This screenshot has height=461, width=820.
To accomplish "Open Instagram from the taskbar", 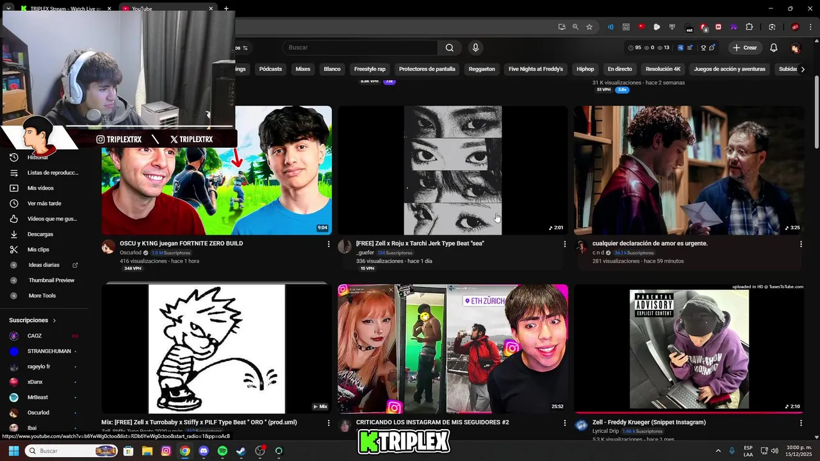I will 166,451.
